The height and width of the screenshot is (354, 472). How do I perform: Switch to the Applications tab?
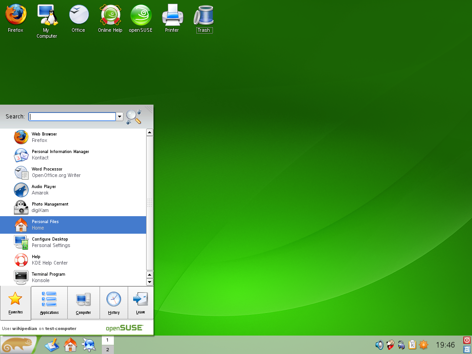[49, 303]
